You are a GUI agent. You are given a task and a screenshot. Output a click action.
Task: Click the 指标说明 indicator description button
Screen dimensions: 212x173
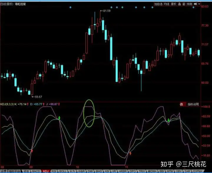(193, 104)
